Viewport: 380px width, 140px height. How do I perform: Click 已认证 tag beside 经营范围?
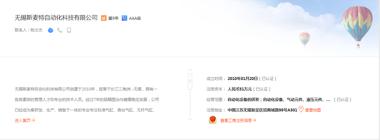(342, 100)
